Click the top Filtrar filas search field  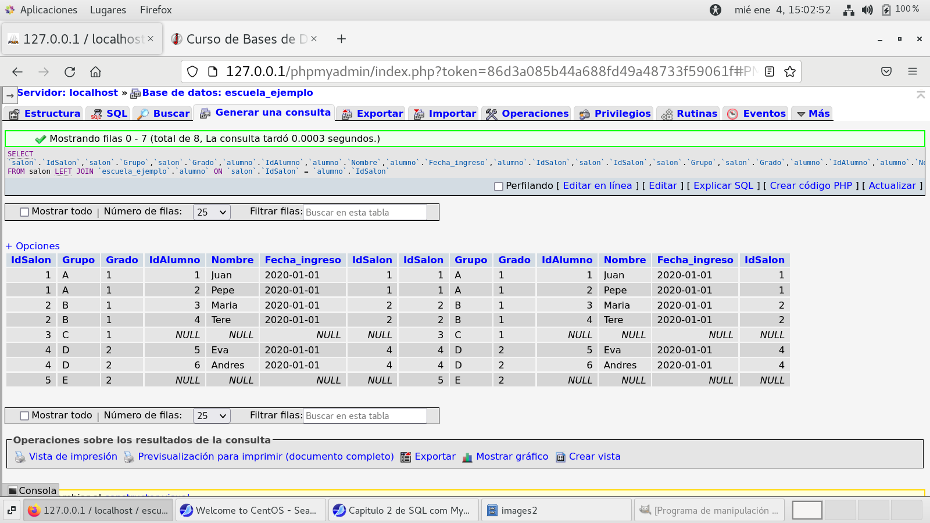[365, 212]
